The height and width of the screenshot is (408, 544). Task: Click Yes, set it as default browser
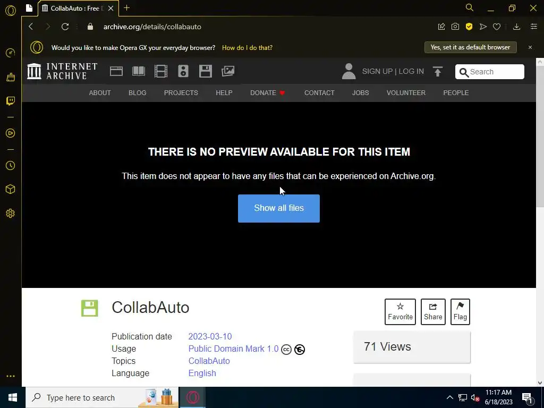point(471,47)
